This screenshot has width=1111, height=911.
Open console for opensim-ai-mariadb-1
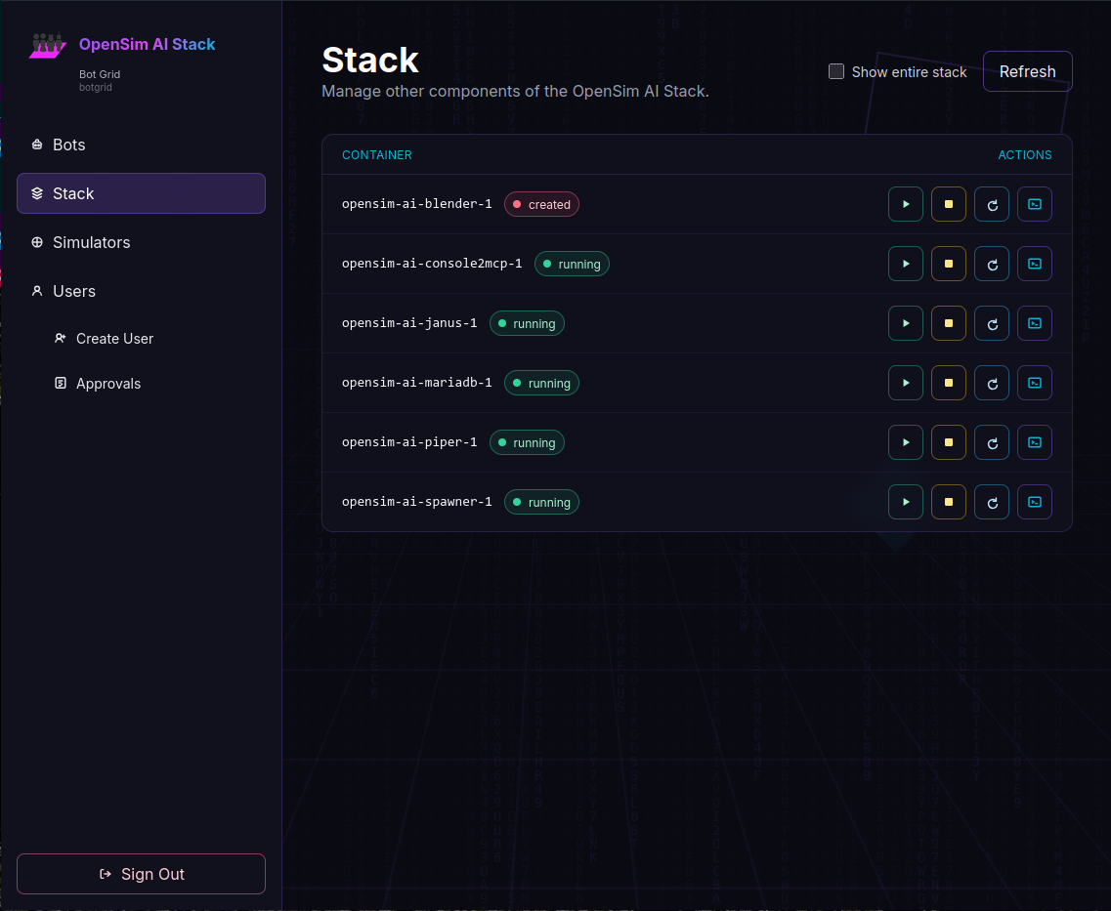tap(1035, 383)
